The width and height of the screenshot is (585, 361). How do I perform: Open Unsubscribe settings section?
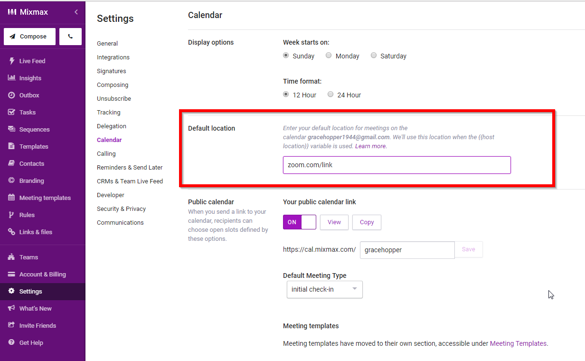coord(114,98)
